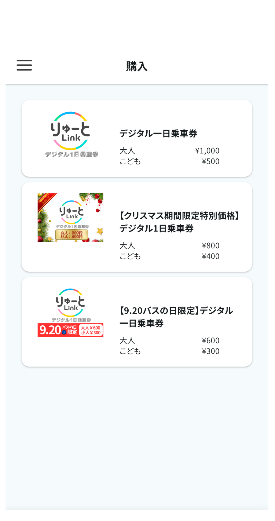
Task: Tap 大人 label in the ¥600 row
Action: (127, 341)
